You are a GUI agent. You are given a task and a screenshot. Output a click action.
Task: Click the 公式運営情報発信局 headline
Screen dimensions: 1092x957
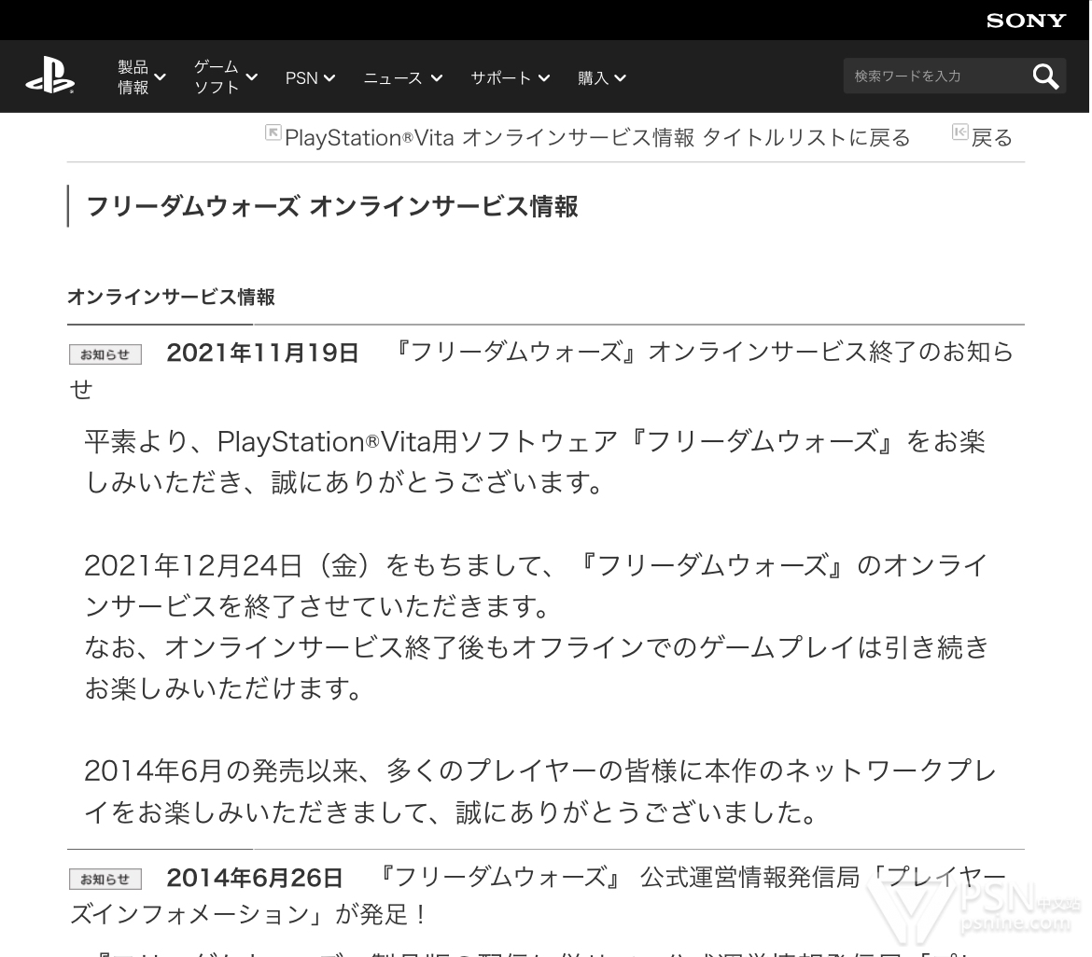[538, 895]
